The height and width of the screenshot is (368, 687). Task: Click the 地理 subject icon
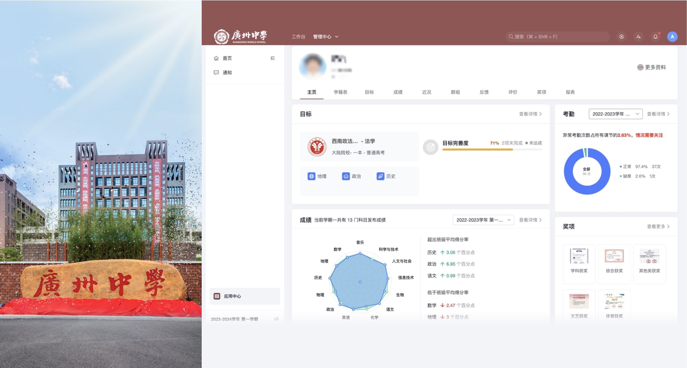(x=311, y=176)
